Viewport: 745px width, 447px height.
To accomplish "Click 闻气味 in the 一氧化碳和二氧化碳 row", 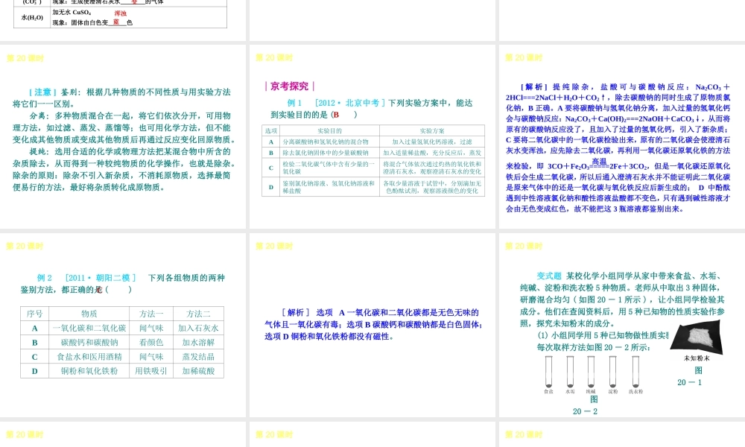I will 151,329.
